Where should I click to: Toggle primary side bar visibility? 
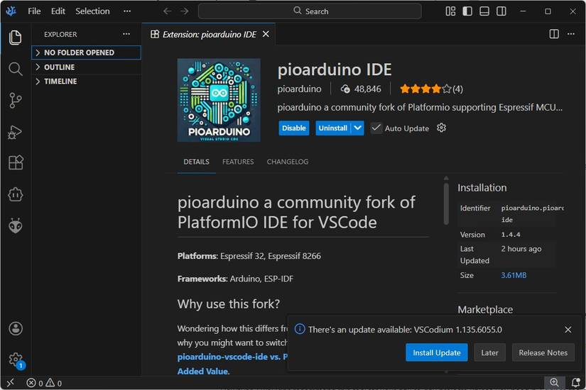[x=467, y=11]
